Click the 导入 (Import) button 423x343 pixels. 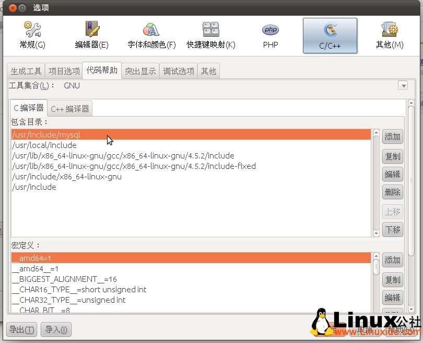tap(56, 329)
